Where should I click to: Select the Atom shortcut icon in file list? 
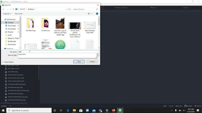(x=60, y=45)
